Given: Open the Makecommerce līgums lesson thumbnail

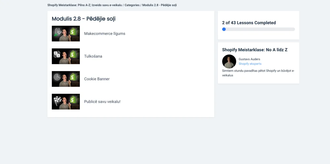Looking at the screenshot, I should coord(66,33).
